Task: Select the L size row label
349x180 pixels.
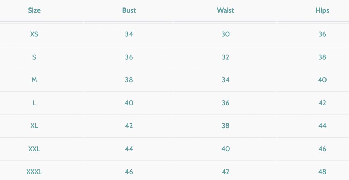Action: (34, 103)
